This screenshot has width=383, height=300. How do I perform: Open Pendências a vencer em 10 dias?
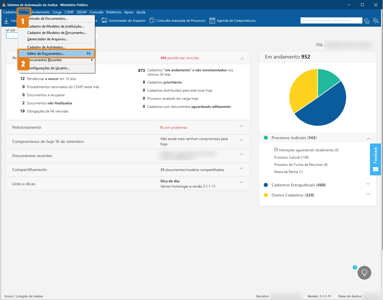[52, 79]
